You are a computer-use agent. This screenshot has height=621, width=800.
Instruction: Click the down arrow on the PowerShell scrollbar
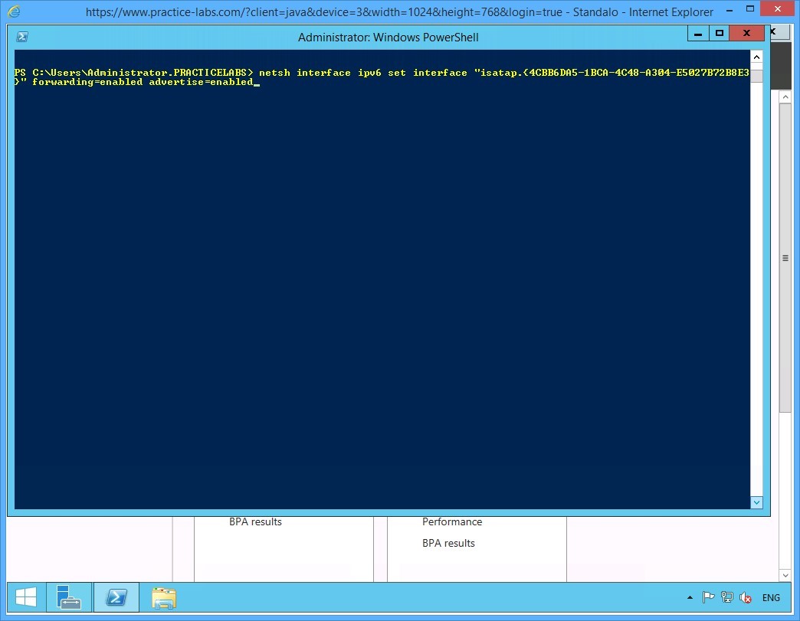click(x=756, y=502)
